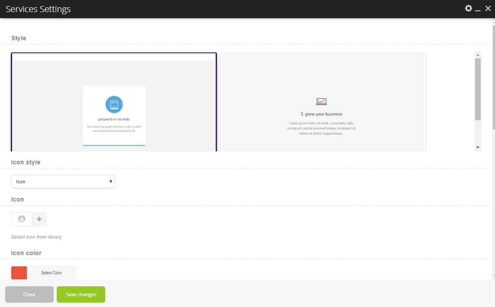Click the red icon color swatch
The image size is (495, 307).
pos(19,273)
